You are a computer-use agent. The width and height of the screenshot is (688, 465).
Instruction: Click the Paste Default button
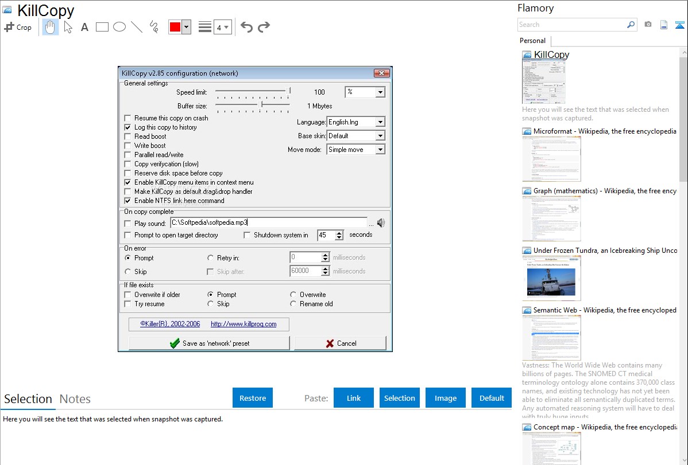[492, 398]
